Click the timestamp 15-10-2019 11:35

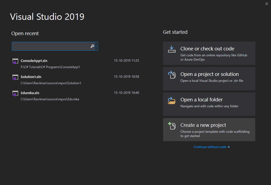(x=127, y=61)
